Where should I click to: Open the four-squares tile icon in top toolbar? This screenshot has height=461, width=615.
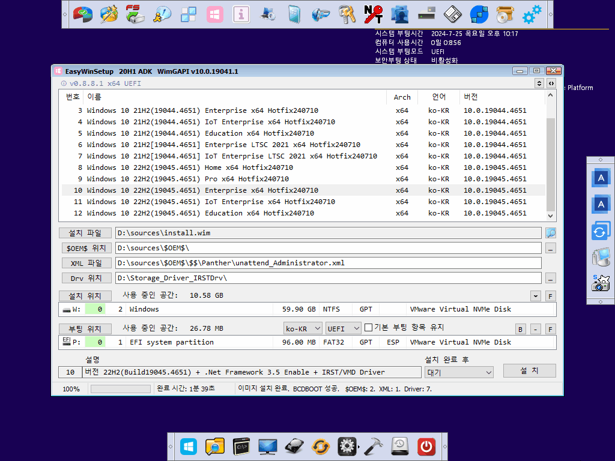click(188, 14)
